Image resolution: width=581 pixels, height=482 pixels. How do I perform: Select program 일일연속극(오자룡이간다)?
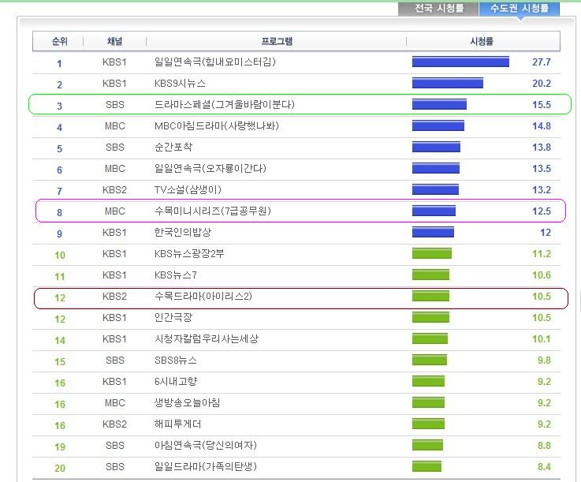[x=210, y=169]
